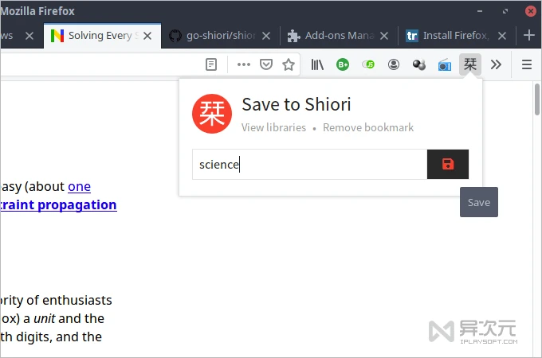Click the blue radio extension icon
The height and width of the screenshot is (358, 542).
445,65
